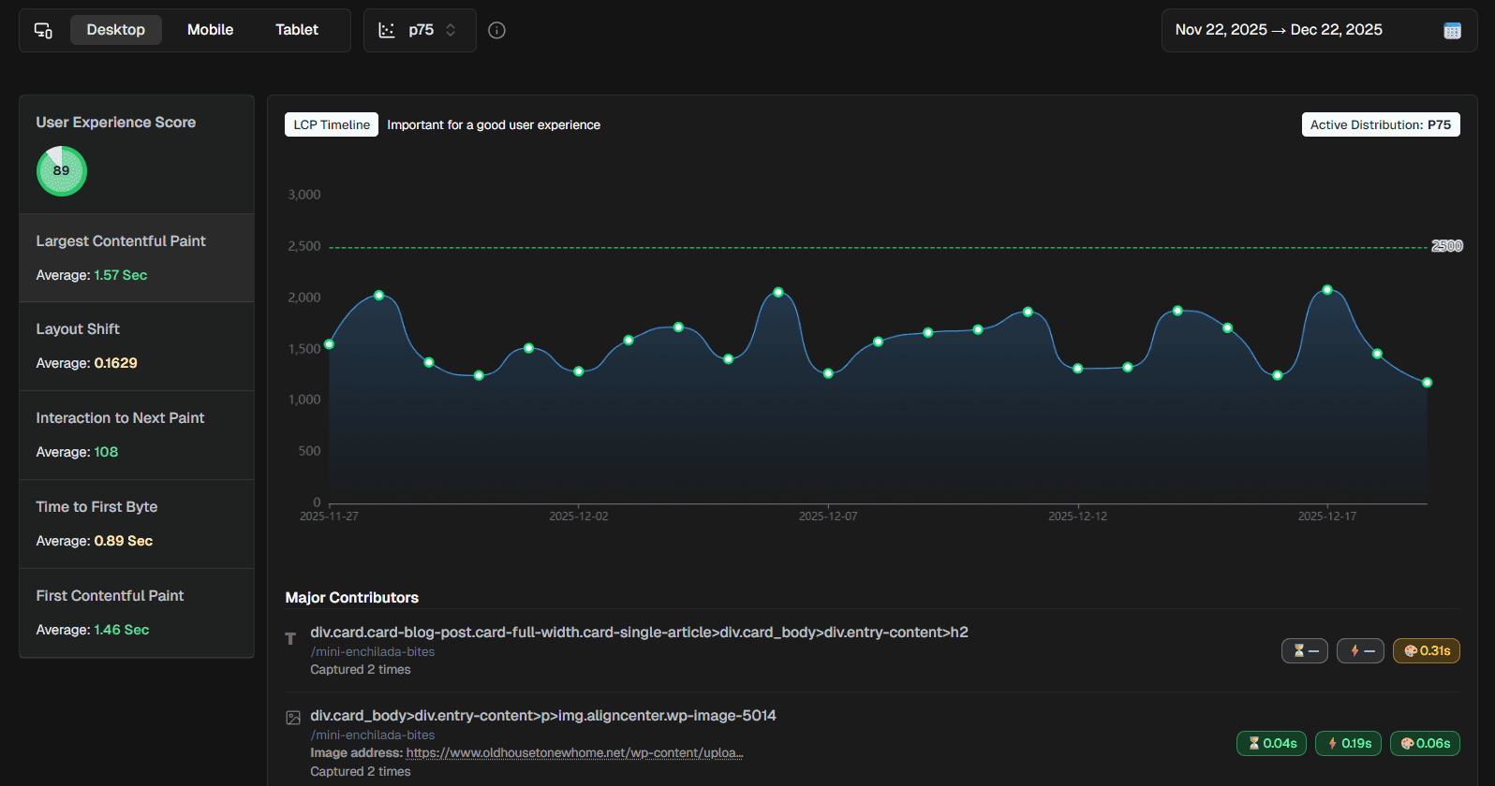Switch to the Tablet device view
Screen dimensions: 1495x786
[297, 30]
